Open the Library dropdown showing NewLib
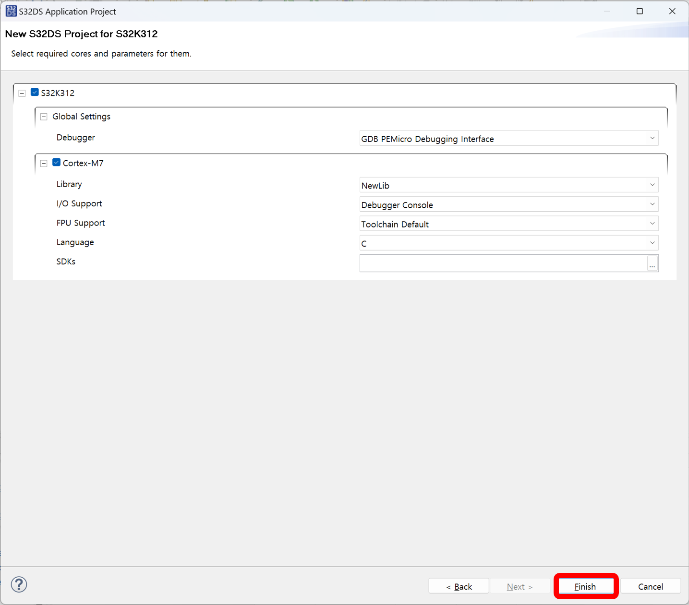This screenshot has width=689, height=605. 509,185
